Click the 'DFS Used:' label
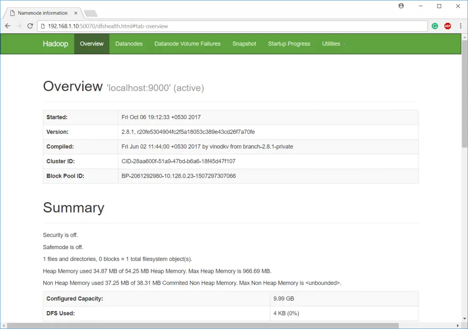The image size is (468, 329). [x=61, y=313]
